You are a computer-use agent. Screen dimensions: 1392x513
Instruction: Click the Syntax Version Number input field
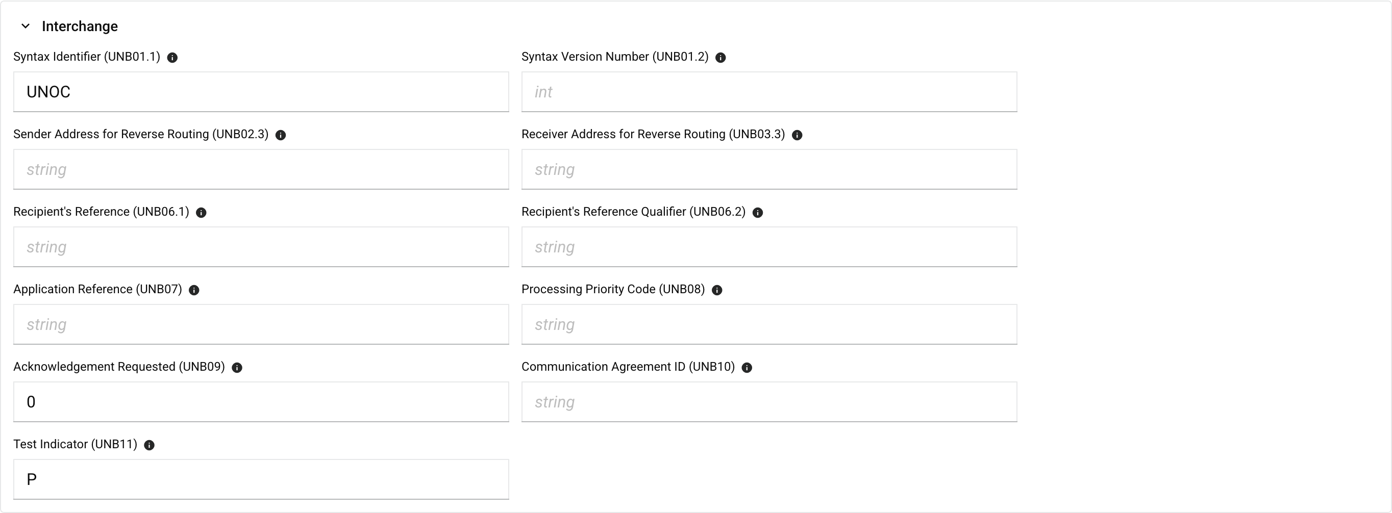pos(769,92)
